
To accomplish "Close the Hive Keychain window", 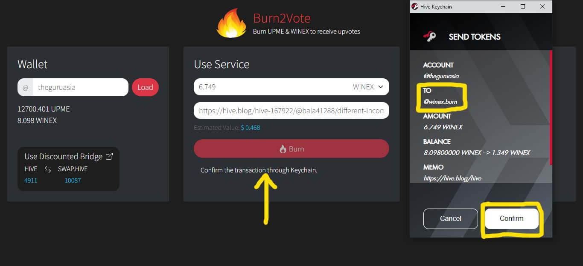I will (542, 6).
